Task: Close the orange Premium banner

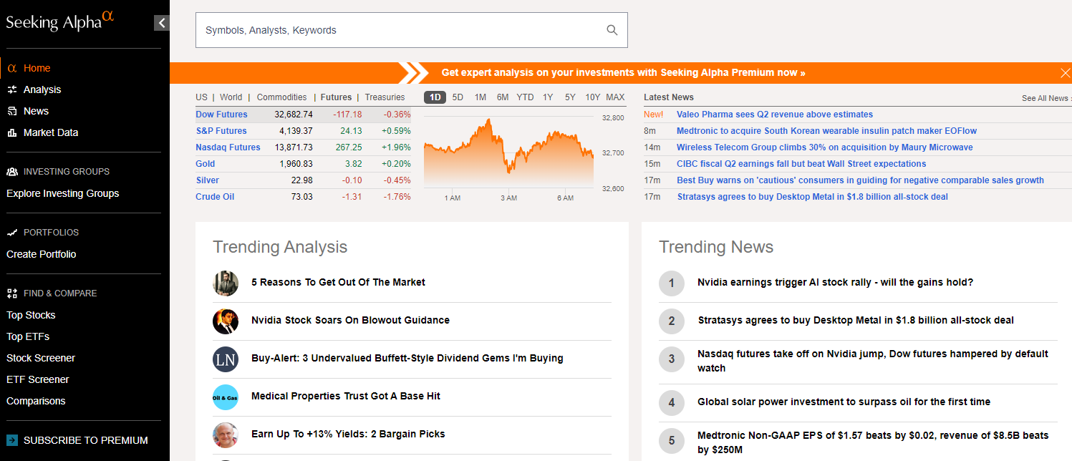Action: [x=1065, y=72]
